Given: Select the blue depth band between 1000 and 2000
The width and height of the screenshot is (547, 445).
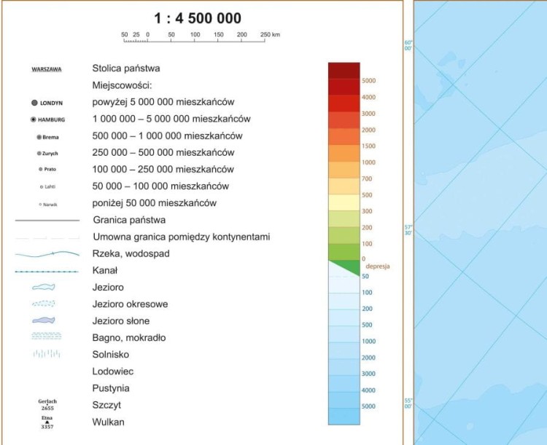Looking at the screenshot, I should coord(344,350).
